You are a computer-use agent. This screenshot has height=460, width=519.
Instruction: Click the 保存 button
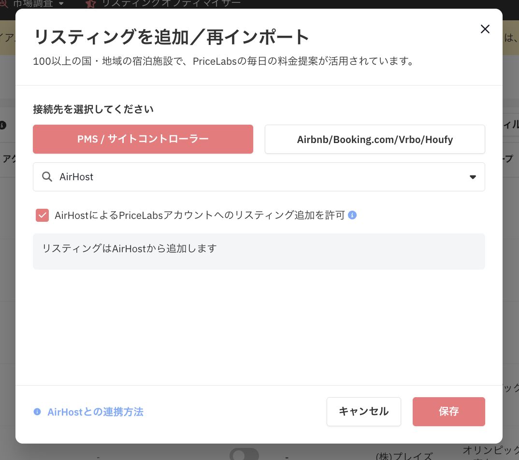point(448,411)
